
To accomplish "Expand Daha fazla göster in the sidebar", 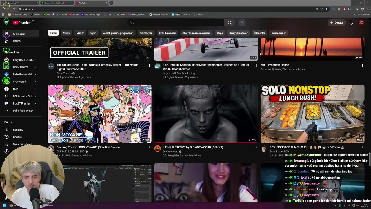I will pos(20,111).
